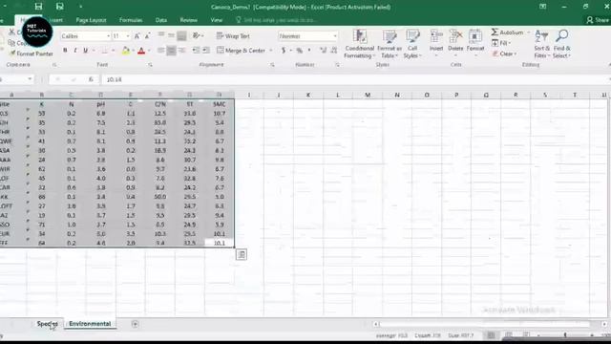The width and height of the screenshot is (611, 344).
Task: Click the formula bar showing 10.14
Action: point(354,79)
